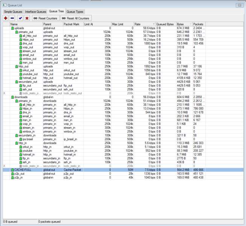Sort by the Bytes column header

pos(185,24)
